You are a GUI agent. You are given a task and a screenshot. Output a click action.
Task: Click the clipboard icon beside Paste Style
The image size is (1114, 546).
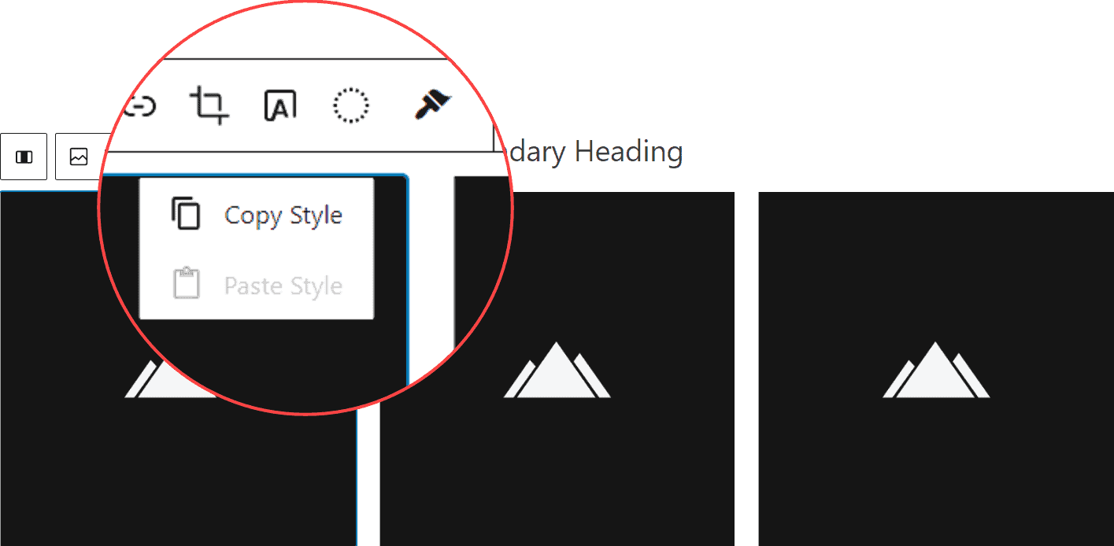click(186, 284)
